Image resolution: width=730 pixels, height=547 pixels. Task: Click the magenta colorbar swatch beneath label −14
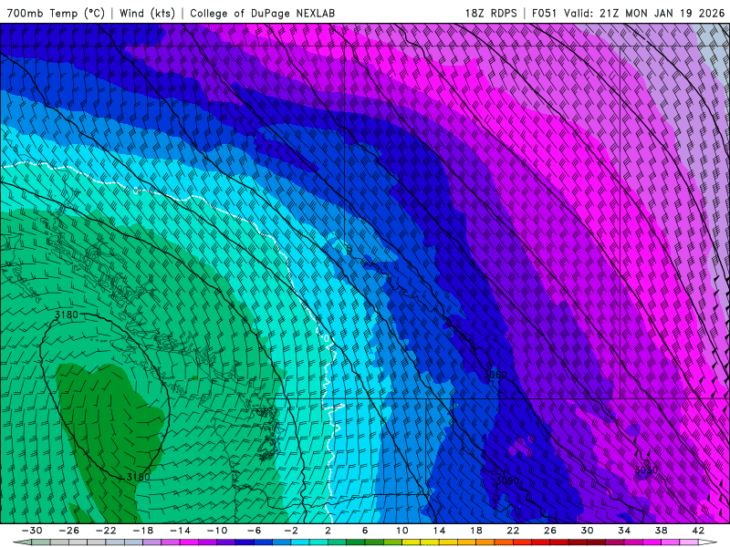189,542
